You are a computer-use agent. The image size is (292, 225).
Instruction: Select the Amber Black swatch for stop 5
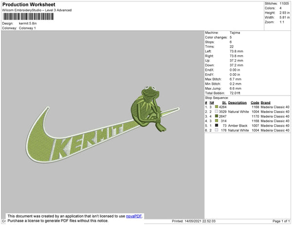[217, 126]
